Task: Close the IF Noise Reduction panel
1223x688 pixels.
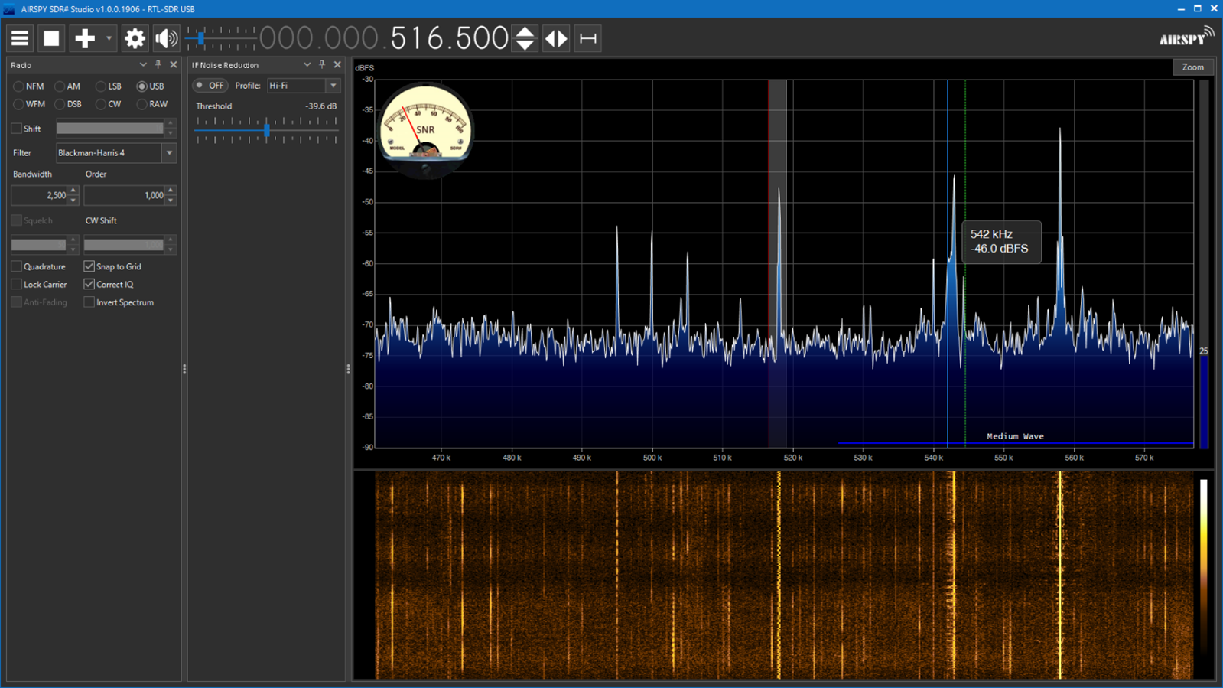Action: 337,65
